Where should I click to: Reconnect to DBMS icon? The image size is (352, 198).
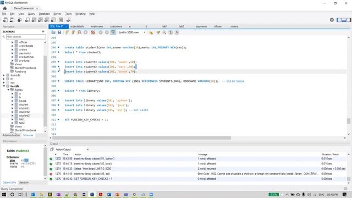[x=68, y=20]
